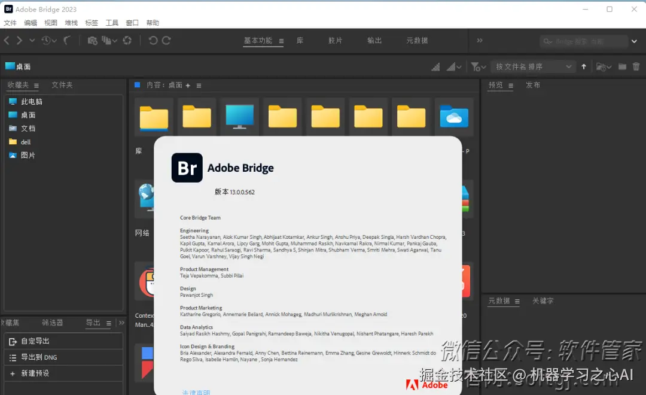Click the plus icon beside 内容: 桌面
The height and width of the screenshot is (395, 646).
click(x=188, y=86)
